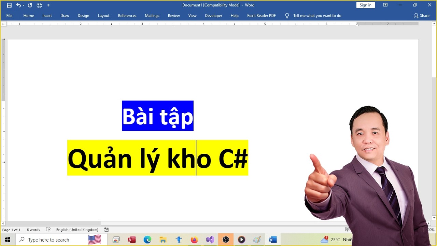This screenshot has width=437, height=246.
Task: Launch Firefox from the taskbar
Action: pyautogui.click(x=194, y=240)
